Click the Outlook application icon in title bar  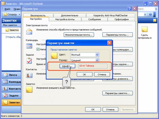(3, 3)
